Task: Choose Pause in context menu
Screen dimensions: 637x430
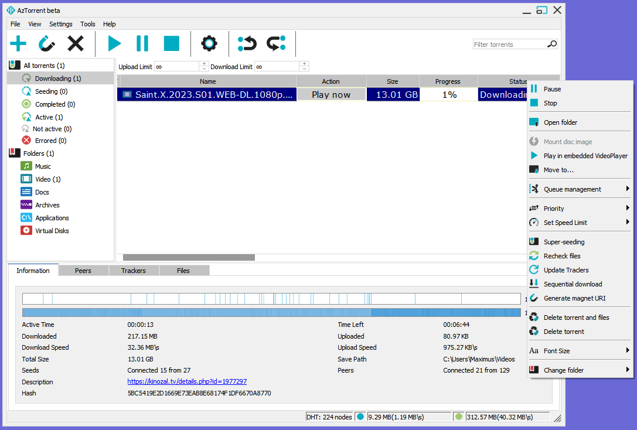Action: pos(580,89)
